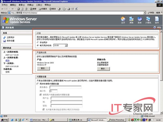The width and height of the screenshot is (163, 122).
Task: Select the daily synchronization time radio button
Action: coord(38,46)
